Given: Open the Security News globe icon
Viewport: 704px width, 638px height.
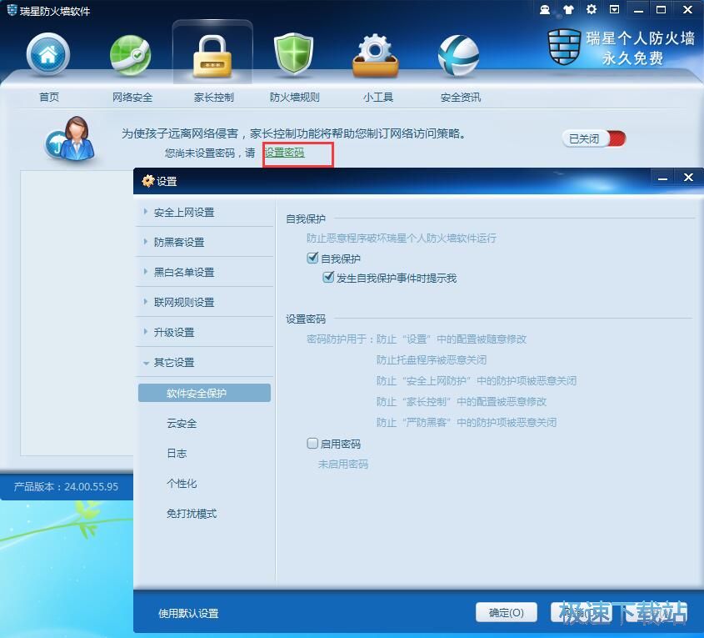Looking at the screenshot, I should [x=458, y=55].
